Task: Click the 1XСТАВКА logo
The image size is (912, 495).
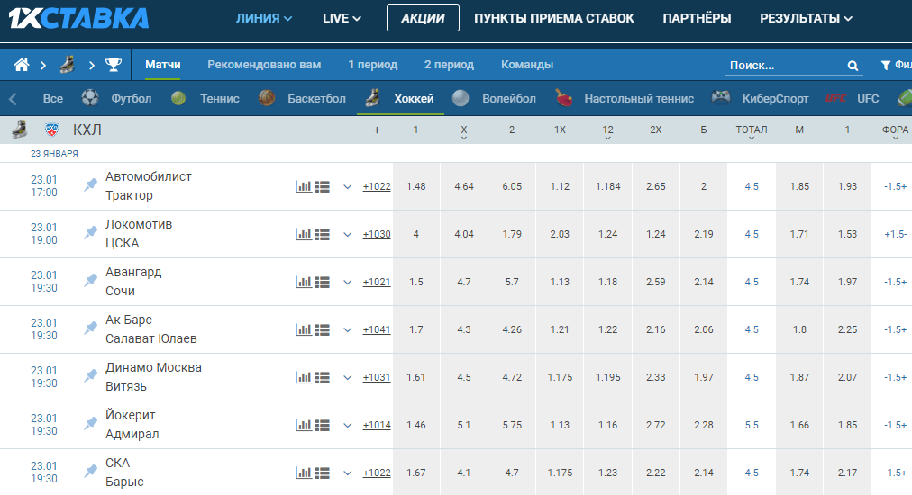Action: coord(78,18)
